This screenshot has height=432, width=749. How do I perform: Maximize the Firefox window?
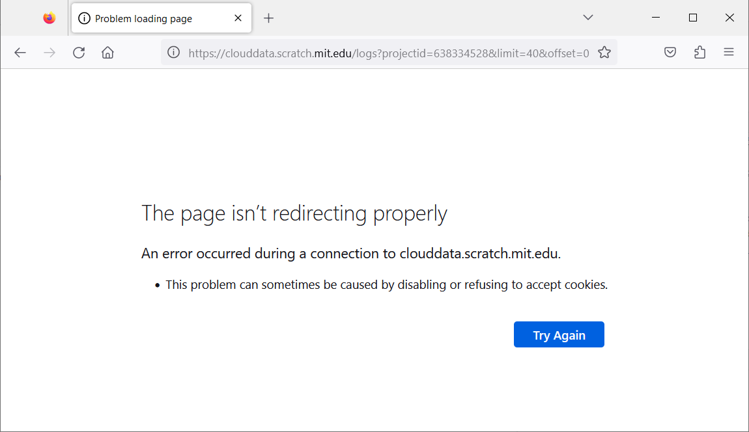pyautogui.click(x=693, y=18)
